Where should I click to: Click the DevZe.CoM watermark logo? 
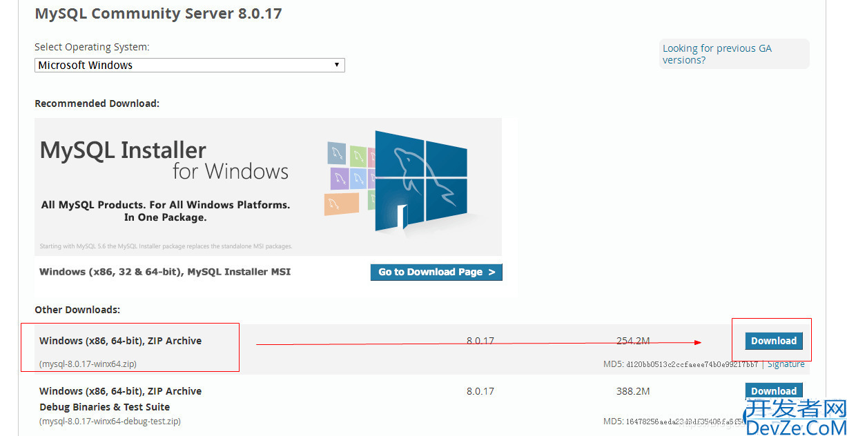(794, 417)
